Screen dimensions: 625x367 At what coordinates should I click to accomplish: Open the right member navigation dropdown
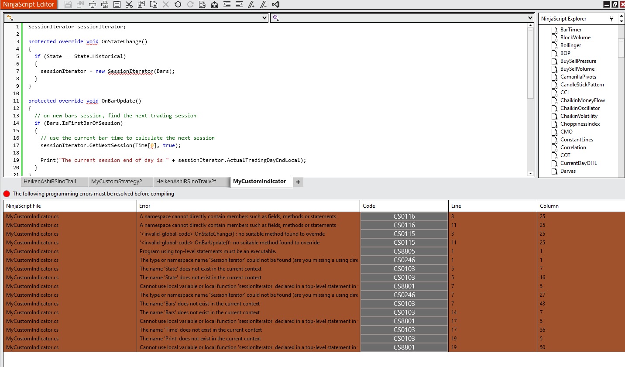click(530, 18)
